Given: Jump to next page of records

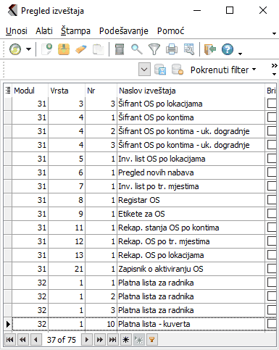Looking at the screenshot, I should 100,340.
